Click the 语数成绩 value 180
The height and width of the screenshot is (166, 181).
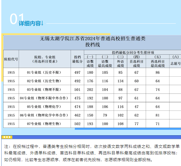(90, 72)
